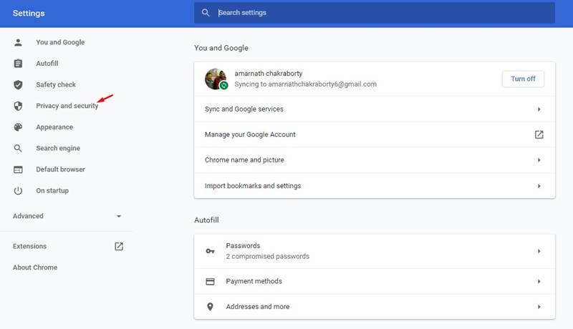
Task: Click the Privacy and security shield icon
Action: pos(18,106)
